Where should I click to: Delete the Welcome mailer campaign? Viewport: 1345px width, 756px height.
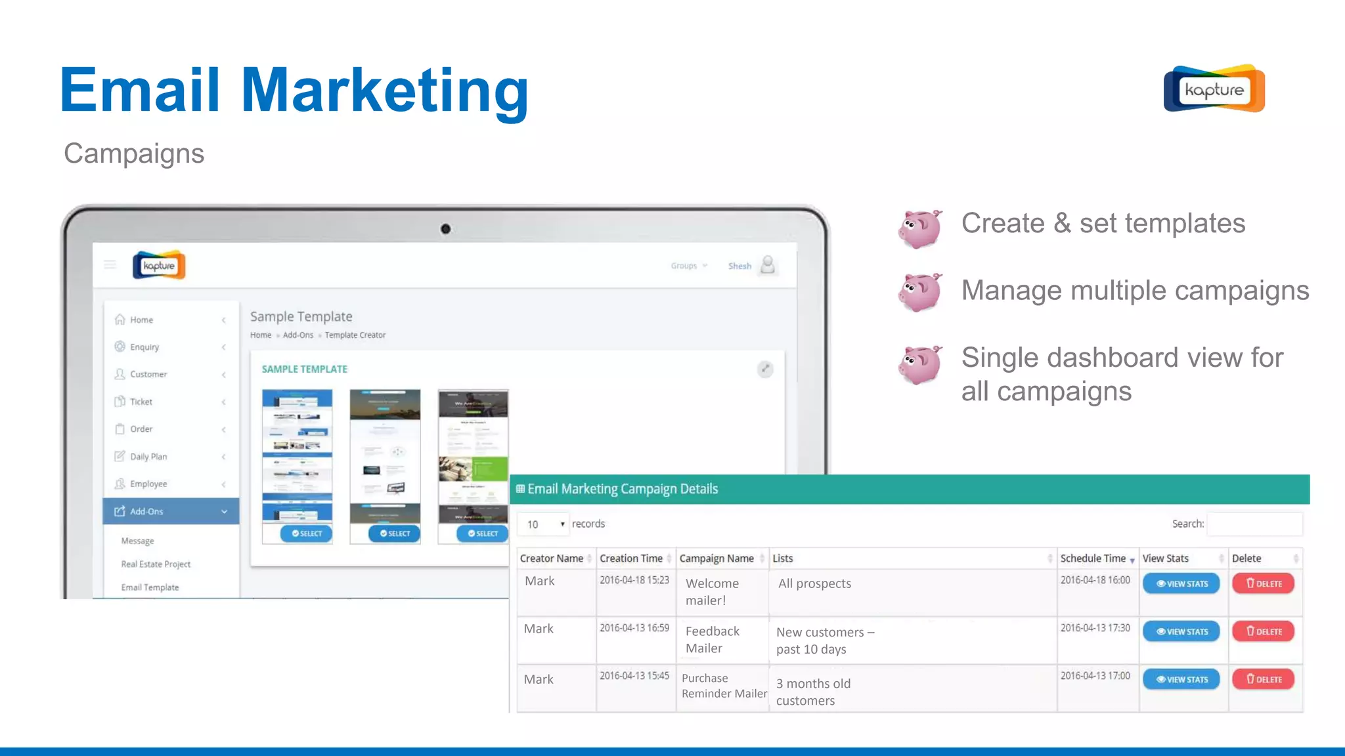click(x=1264, y=583)
